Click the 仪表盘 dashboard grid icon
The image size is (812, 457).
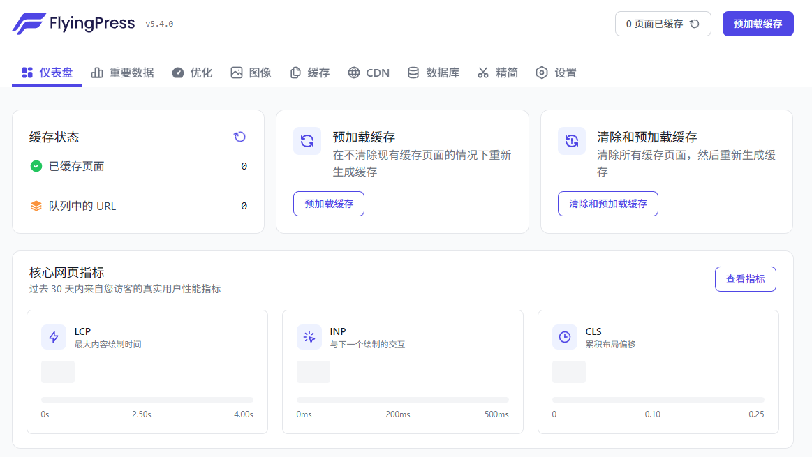tap(27, 73)
